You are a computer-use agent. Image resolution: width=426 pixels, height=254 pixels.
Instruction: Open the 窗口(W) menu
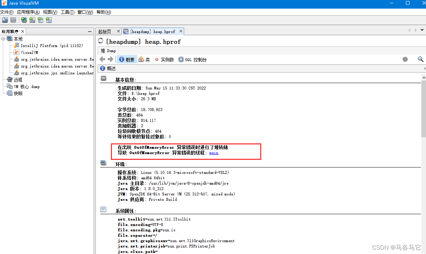85,12
